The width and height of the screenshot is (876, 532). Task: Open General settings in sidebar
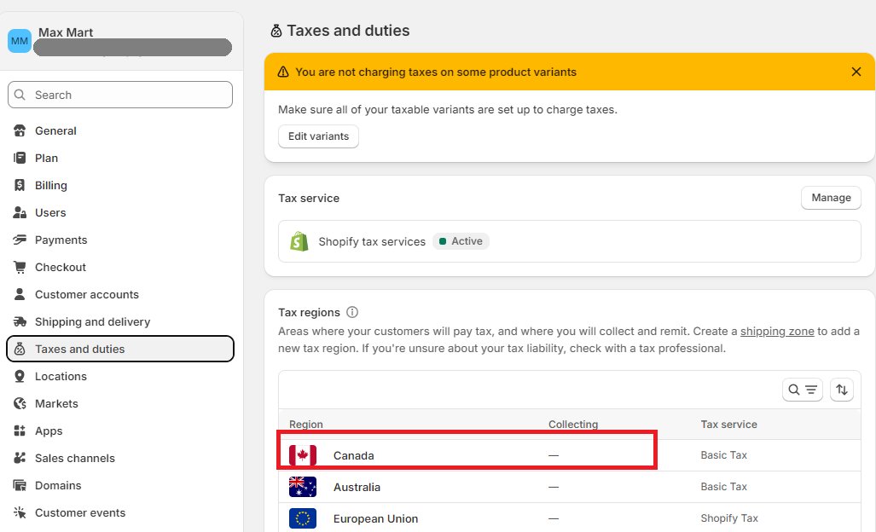55,131
